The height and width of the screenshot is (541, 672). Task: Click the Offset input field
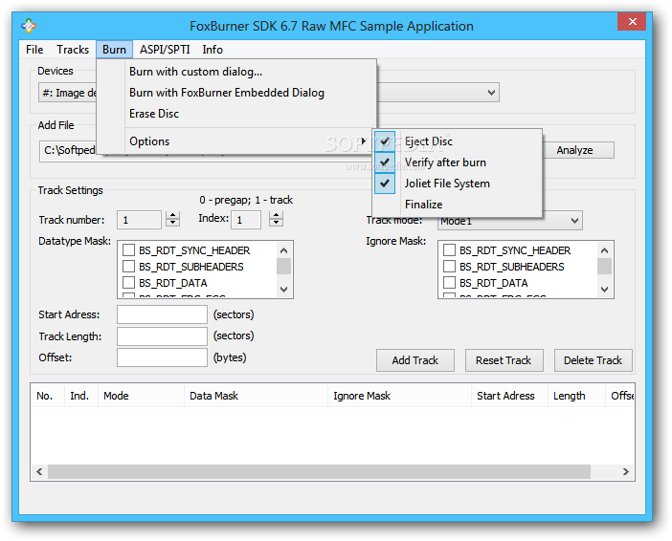tap(162, 357)
